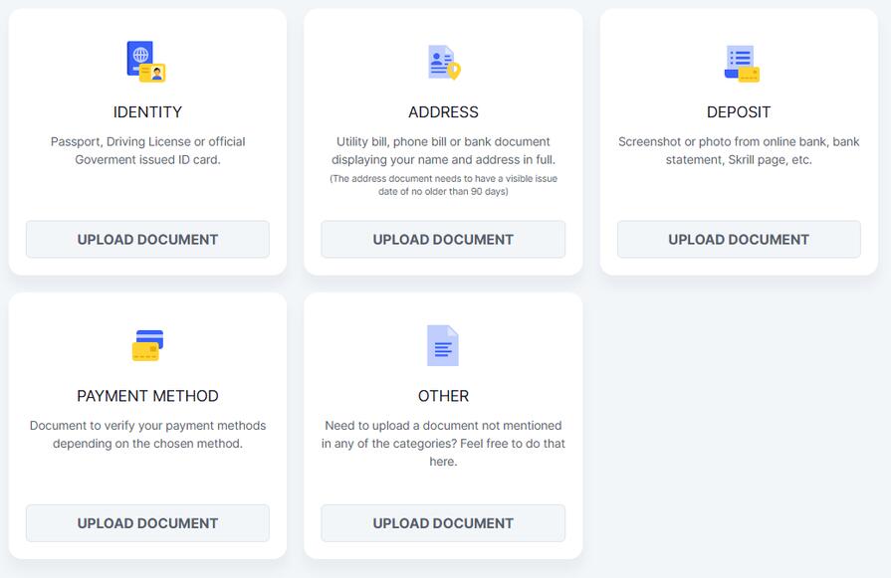Select the PAYMENT METHOD heading
891x578 pixels.
146,395
